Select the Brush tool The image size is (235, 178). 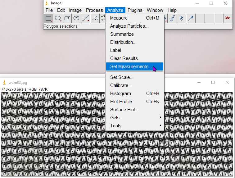coord(172,18)
